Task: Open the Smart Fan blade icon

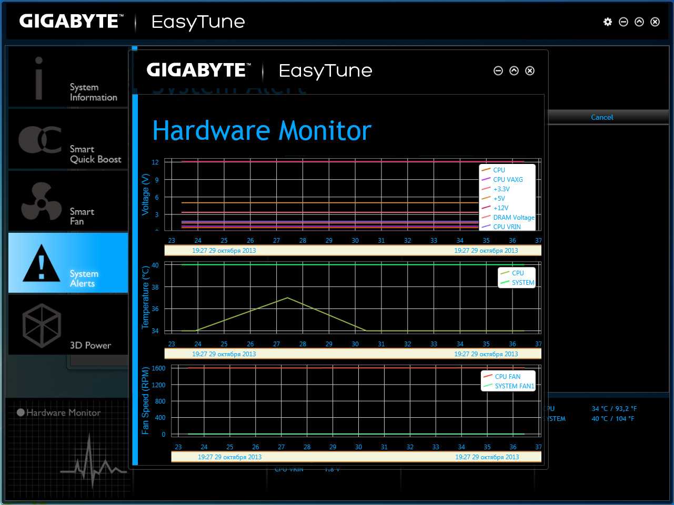Action: pyautogui.click(x=41, y=202)
